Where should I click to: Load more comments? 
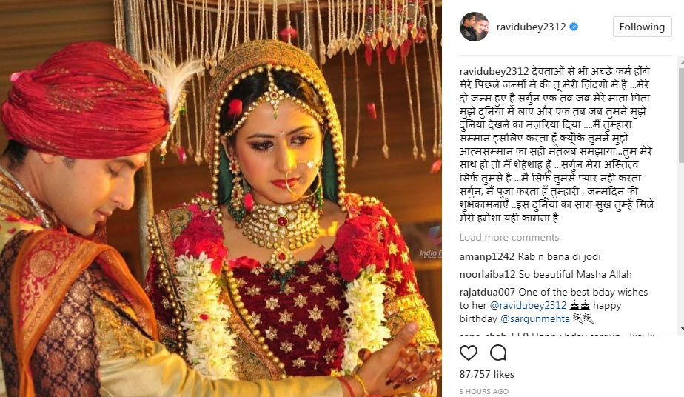[x=509, y=237]
